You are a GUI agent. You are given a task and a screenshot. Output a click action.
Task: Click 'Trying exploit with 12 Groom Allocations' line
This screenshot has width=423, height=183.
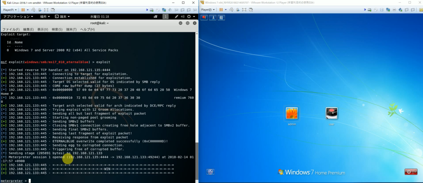(x=67, y=109)
